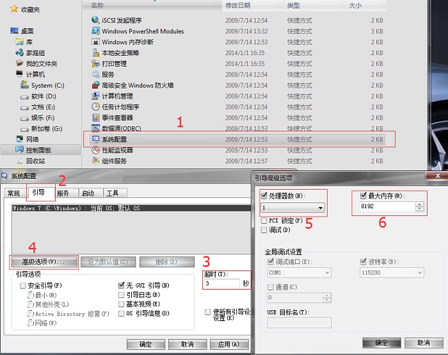Open Windows PowerShell Modules icon
The width and height of the screenshot is (448, 355).
coord(95,31)
